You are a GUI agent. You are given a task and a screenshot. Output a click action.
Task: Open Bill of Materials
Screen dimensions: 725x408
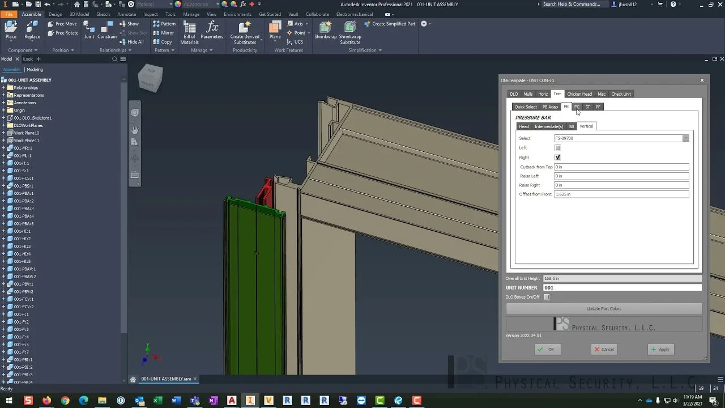[x=189, y=32]
